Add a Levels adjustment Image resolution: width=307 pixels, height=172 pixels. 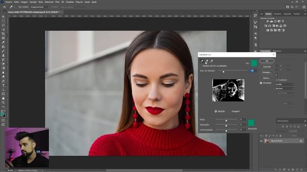(x=272, y=21)
